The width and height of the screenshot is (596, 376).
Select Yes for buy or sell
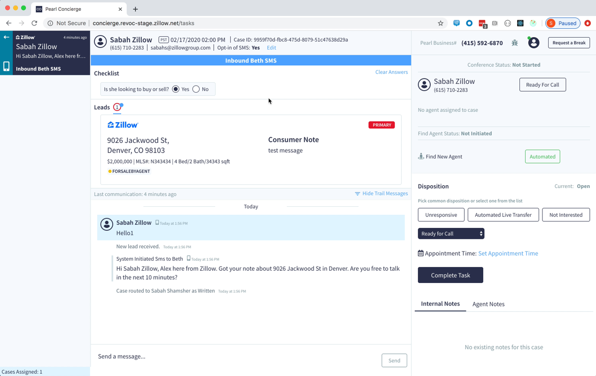[x=176, y=89]
